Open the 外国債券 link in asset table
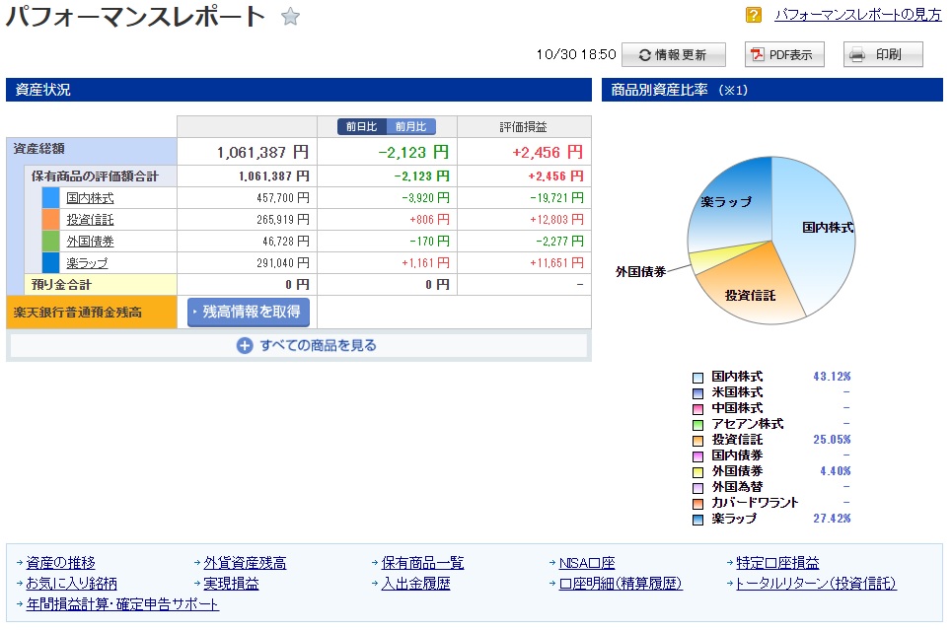The height and width of the screenshot is (630, 952). pos(90,242)
